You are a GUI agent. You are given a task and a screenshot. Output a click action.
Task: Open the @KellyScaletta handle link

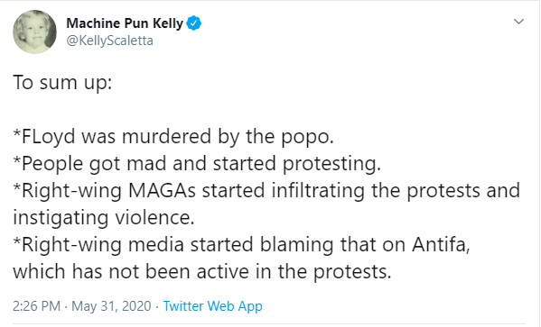point(109,41)
